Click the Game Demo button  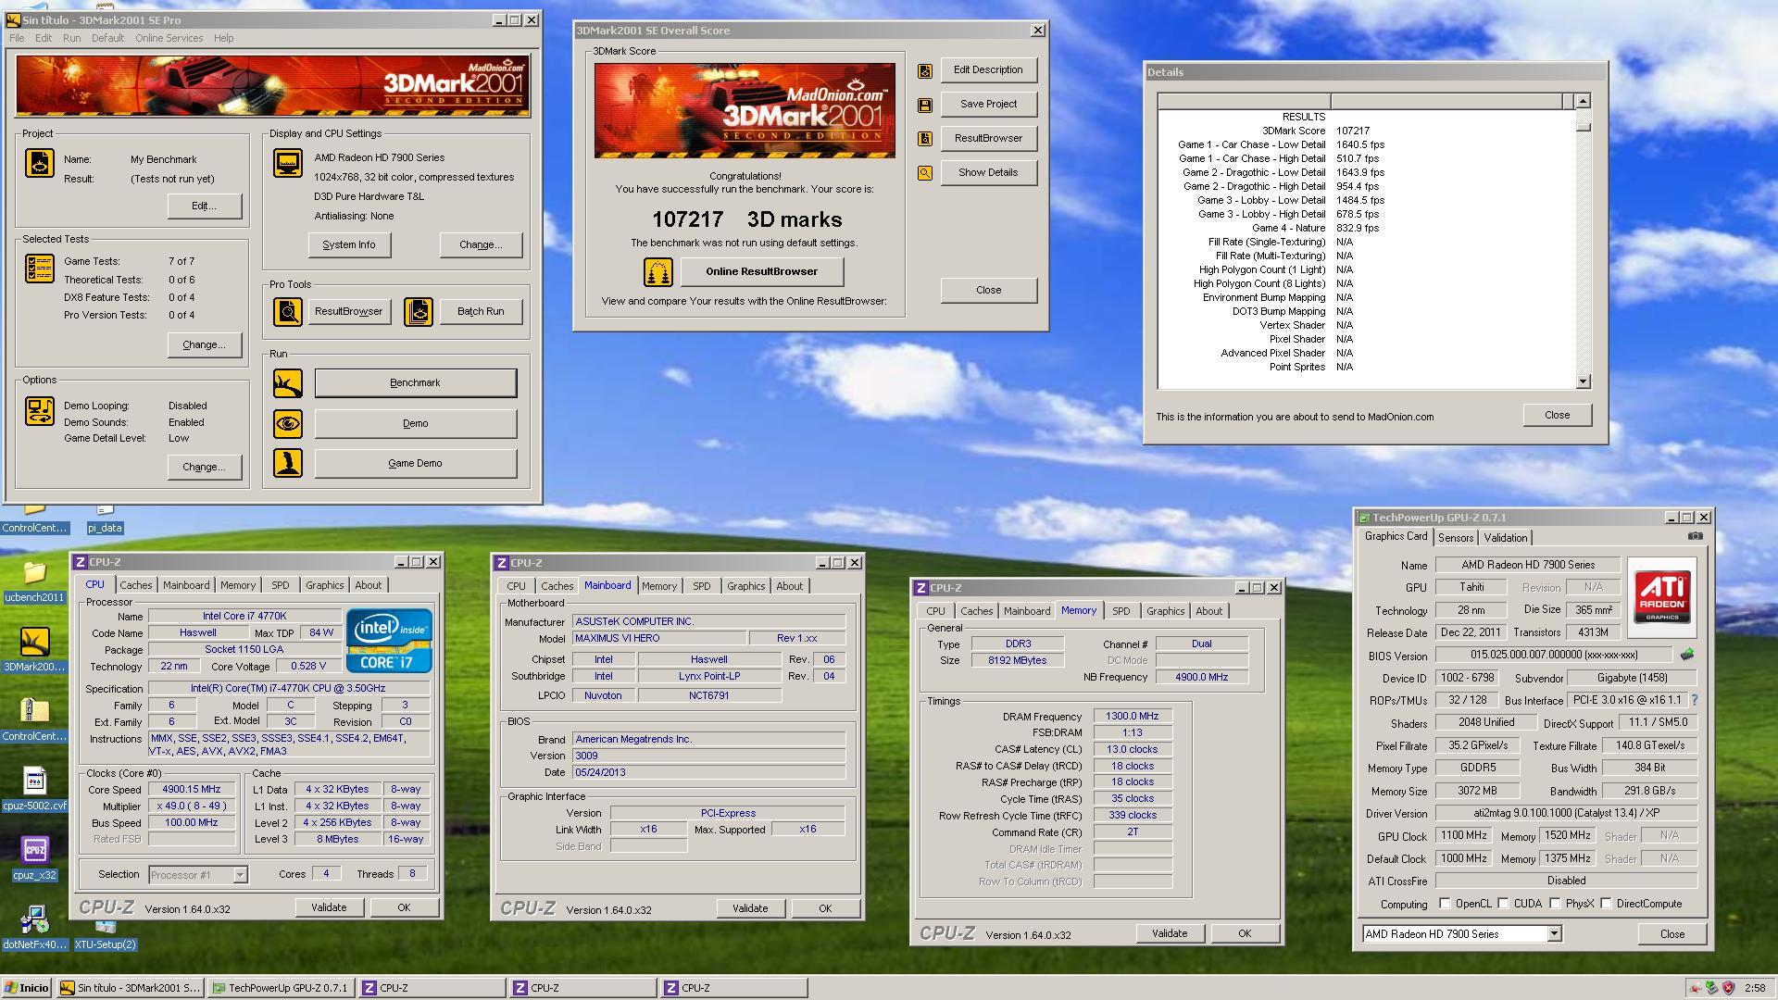(x=415, y=463)
